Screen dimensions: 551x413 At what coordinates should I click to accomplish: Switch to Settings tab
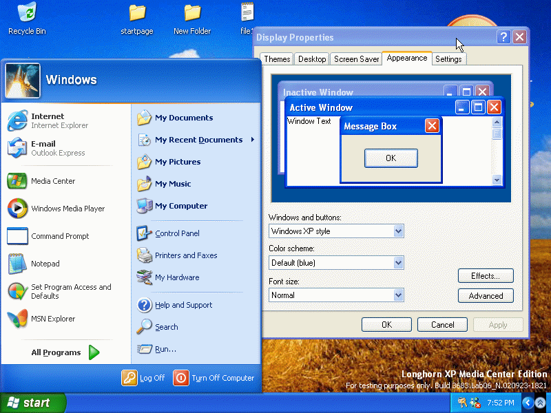[448, 59]
